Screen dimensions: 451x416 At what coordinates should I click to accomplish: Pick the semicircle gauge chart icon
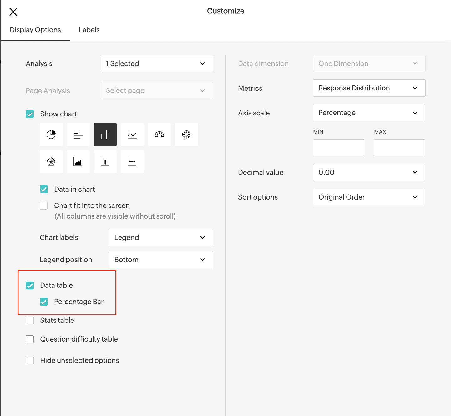pyautogui.click(x=159, y=134)
